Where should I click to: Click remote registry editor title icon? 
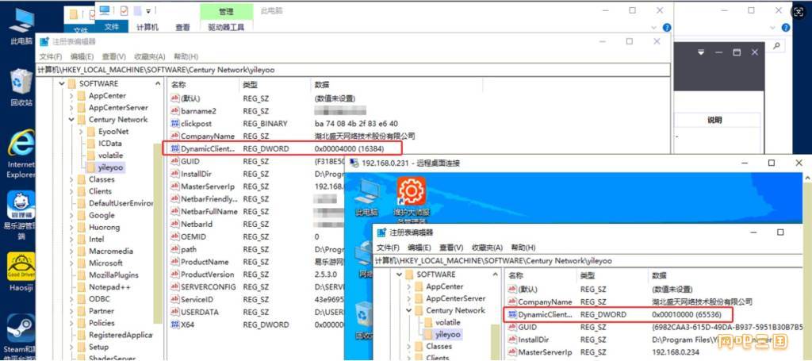click(x=381, y=232)
